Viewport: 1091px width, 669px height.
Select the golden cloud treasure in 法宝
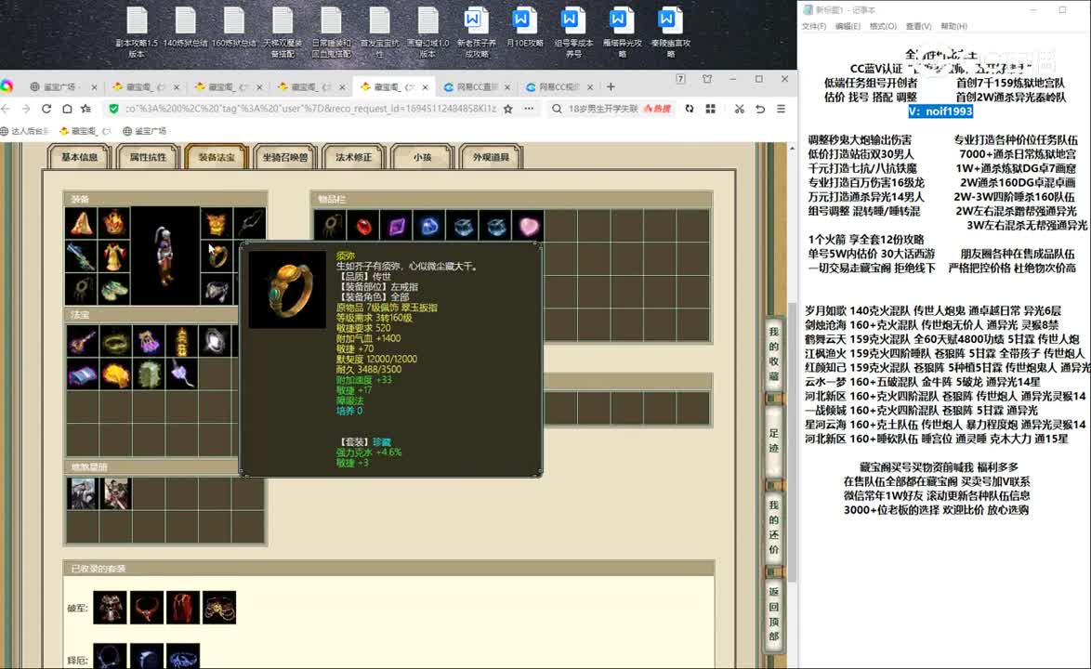[x=115, y=374]
